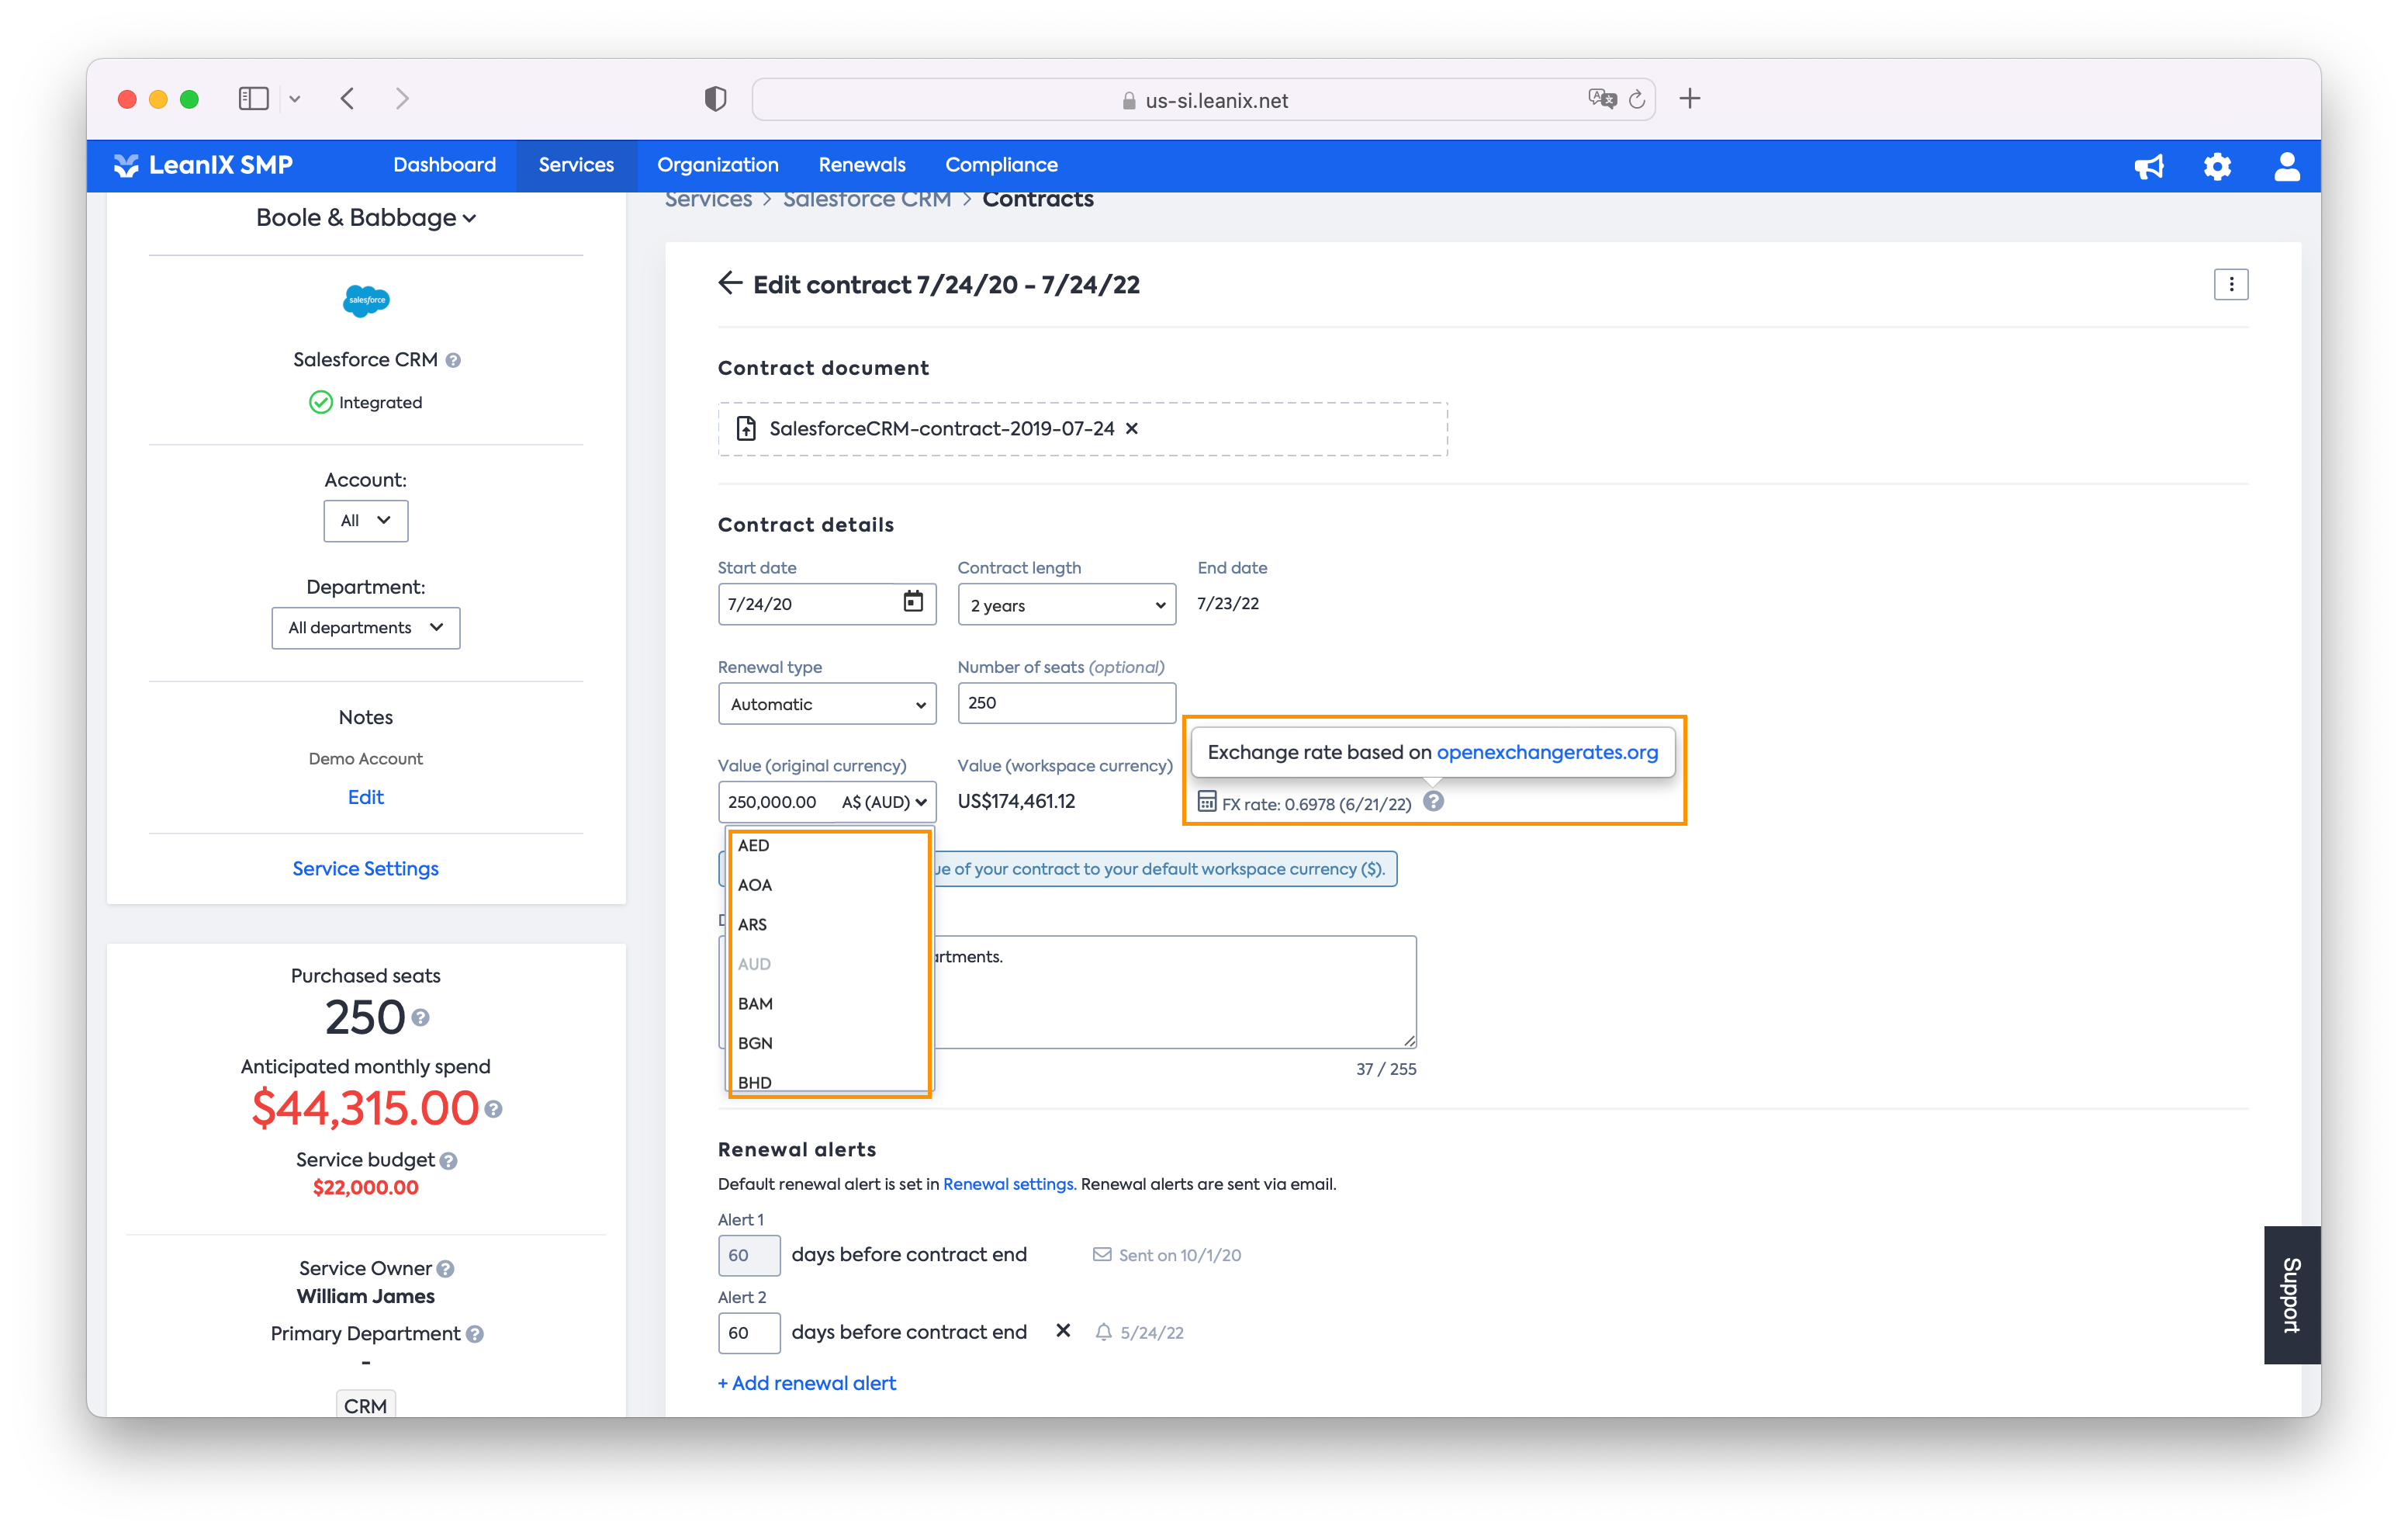Open the three-dot contract options menu

(x=2230, y=285)
